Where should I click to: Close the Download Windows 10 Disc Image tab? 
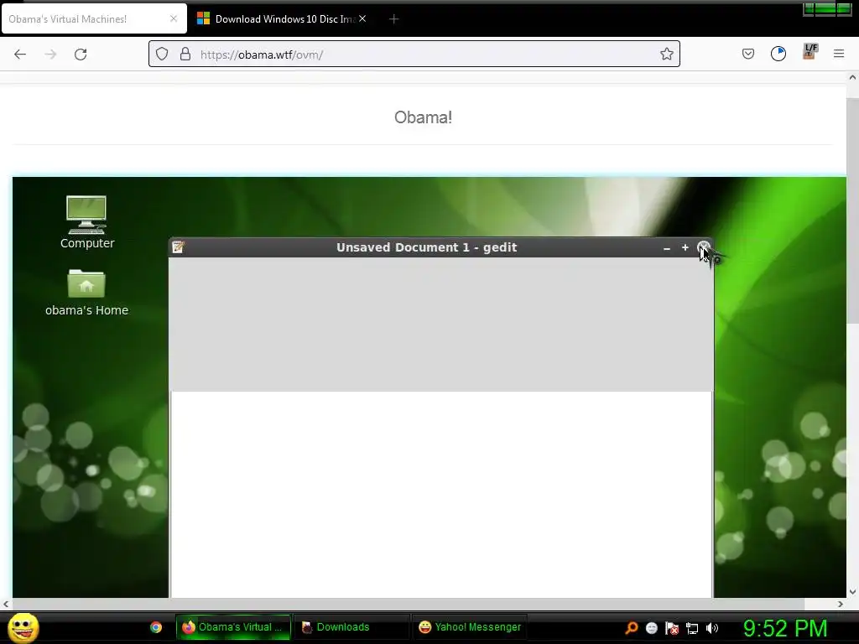coord(362,18)
